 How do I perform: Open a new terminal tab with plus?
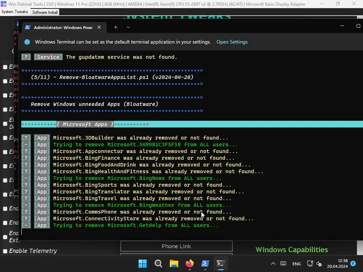(116, 27)
